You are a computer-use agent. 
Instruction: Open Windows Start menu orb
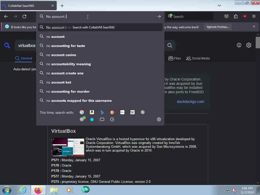click(x=7, y=190)
